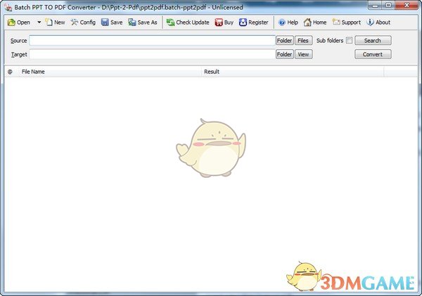Image resolution: width=422 pixels, height=296 pixels.
Task: Click the Save As icon
Action: (132, 22)
